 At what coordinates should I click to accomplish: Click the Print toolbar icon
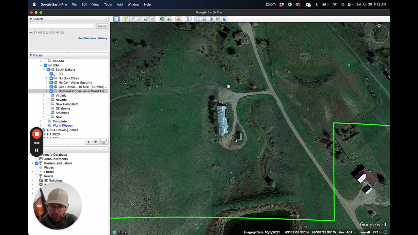[204, 19]
